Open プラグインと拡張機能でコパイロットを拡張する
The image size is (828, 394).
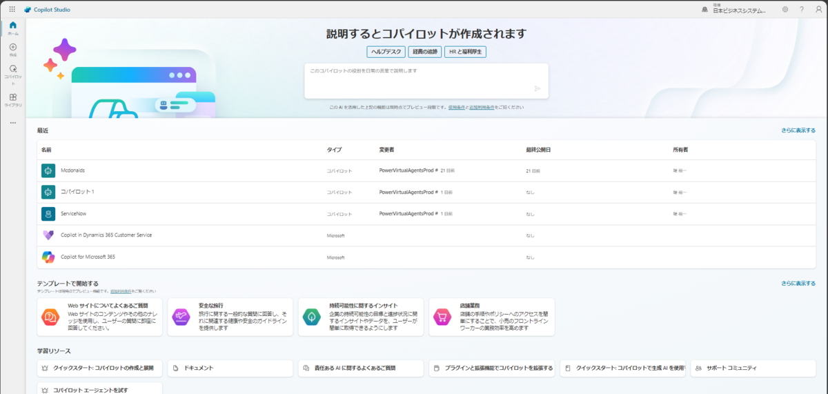coord(491,368)
